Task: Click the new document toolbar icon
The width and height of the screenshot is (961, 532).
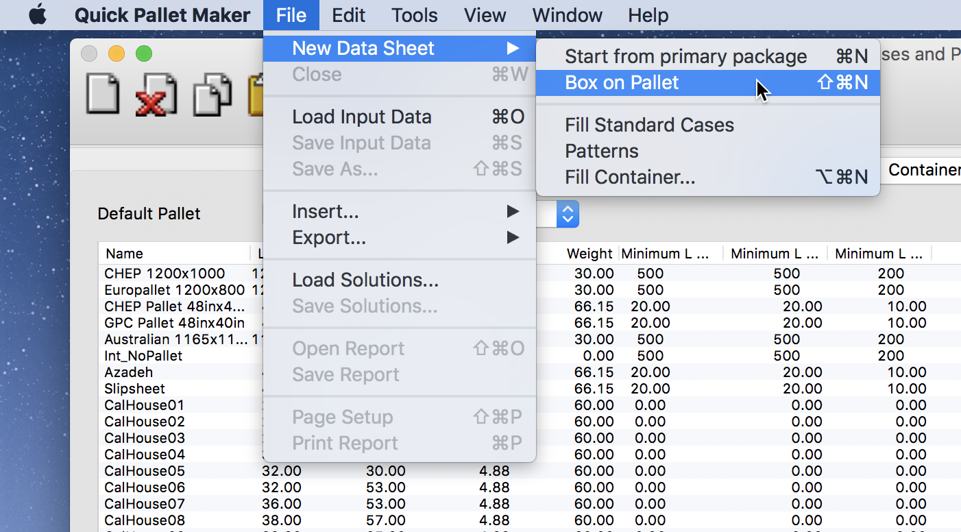Action: click(103, 95)
